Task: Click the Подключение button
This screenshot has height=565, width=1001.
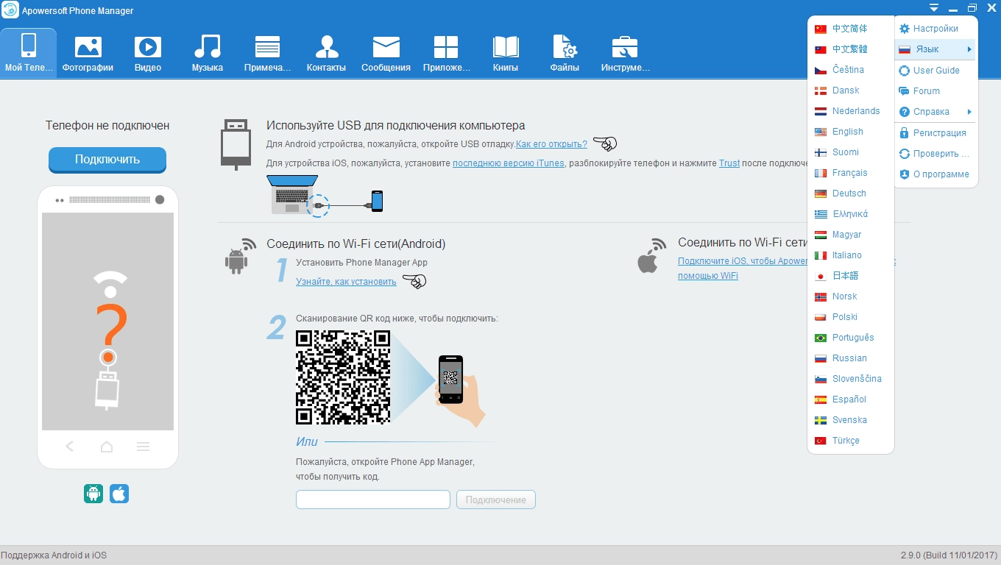Action: [496, 500]
